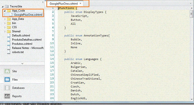
Task: Expand the CSS folder arrow
Action: coord(5,27)
